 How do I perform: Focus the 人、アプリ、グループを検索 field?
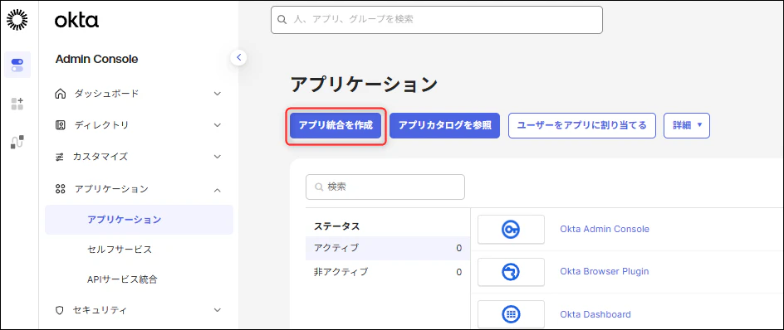click(x=437, y=19)
